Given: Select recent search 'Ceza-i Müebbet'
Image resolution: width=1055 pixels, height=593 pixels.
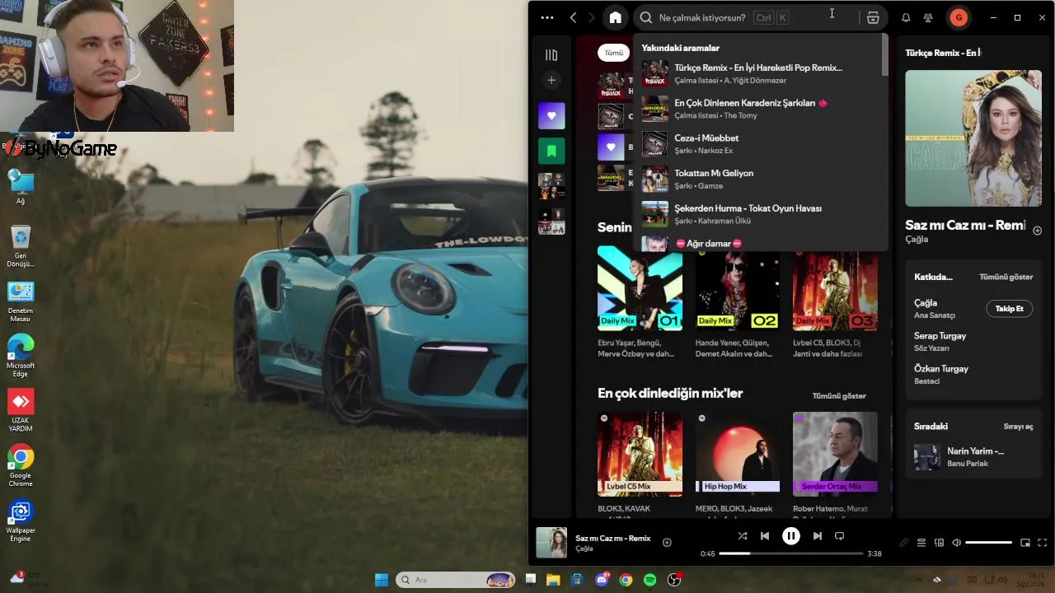Looking at the screenshot, I should click(760, 144).
